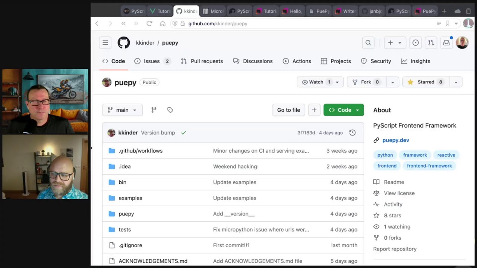Viewport: 477px width, 268px height.
Task: Expand the main branch dropdown
Action: point(122,110)
